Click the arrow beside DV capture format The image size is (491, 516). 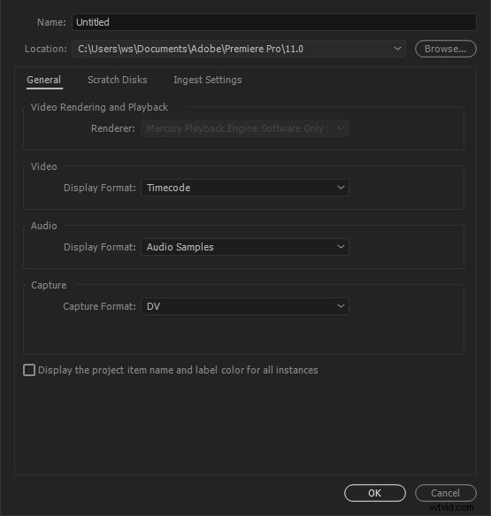341,306
